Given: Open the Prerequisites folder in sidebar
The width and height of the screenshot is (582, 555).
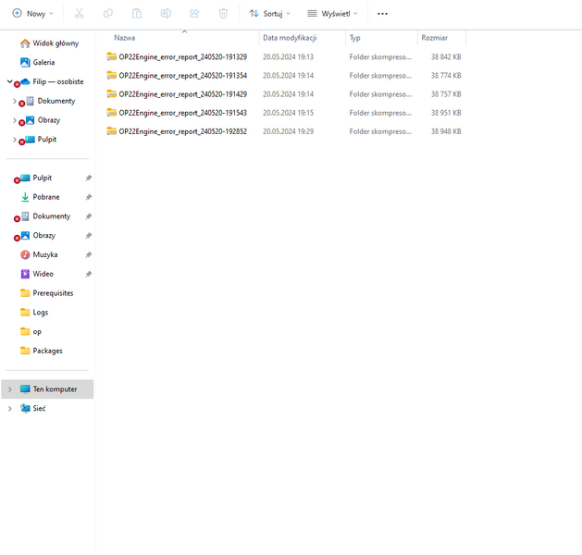Looking at the screenshot, I should click(53, 293).
